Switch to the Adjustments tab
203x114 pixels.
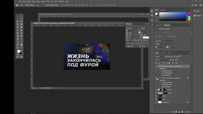tap(159, 25)
